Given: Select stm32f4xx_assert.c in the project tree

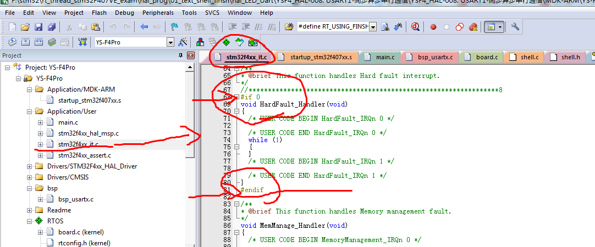Looking at the screenshot, I should pyautogui.click(x=85, y=155).
